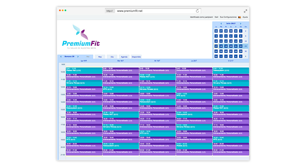Advance to next week arrow beside Semana 29
Viewport: 304px width, 167px height.
coord(78,57)
